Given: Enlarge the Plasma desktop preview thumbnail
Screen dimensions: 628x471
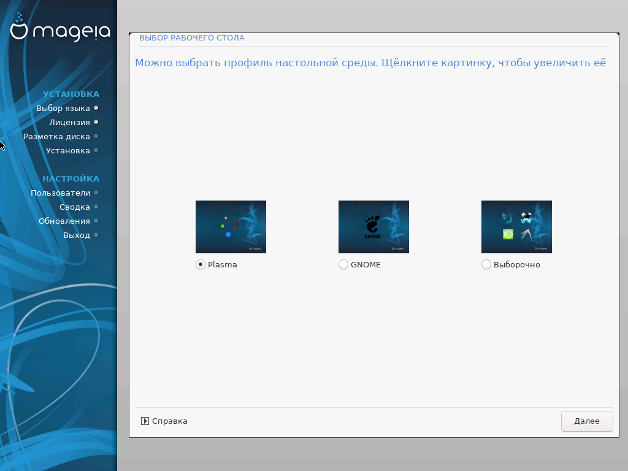Looking at the screenshot, I should tap(231, 227).
